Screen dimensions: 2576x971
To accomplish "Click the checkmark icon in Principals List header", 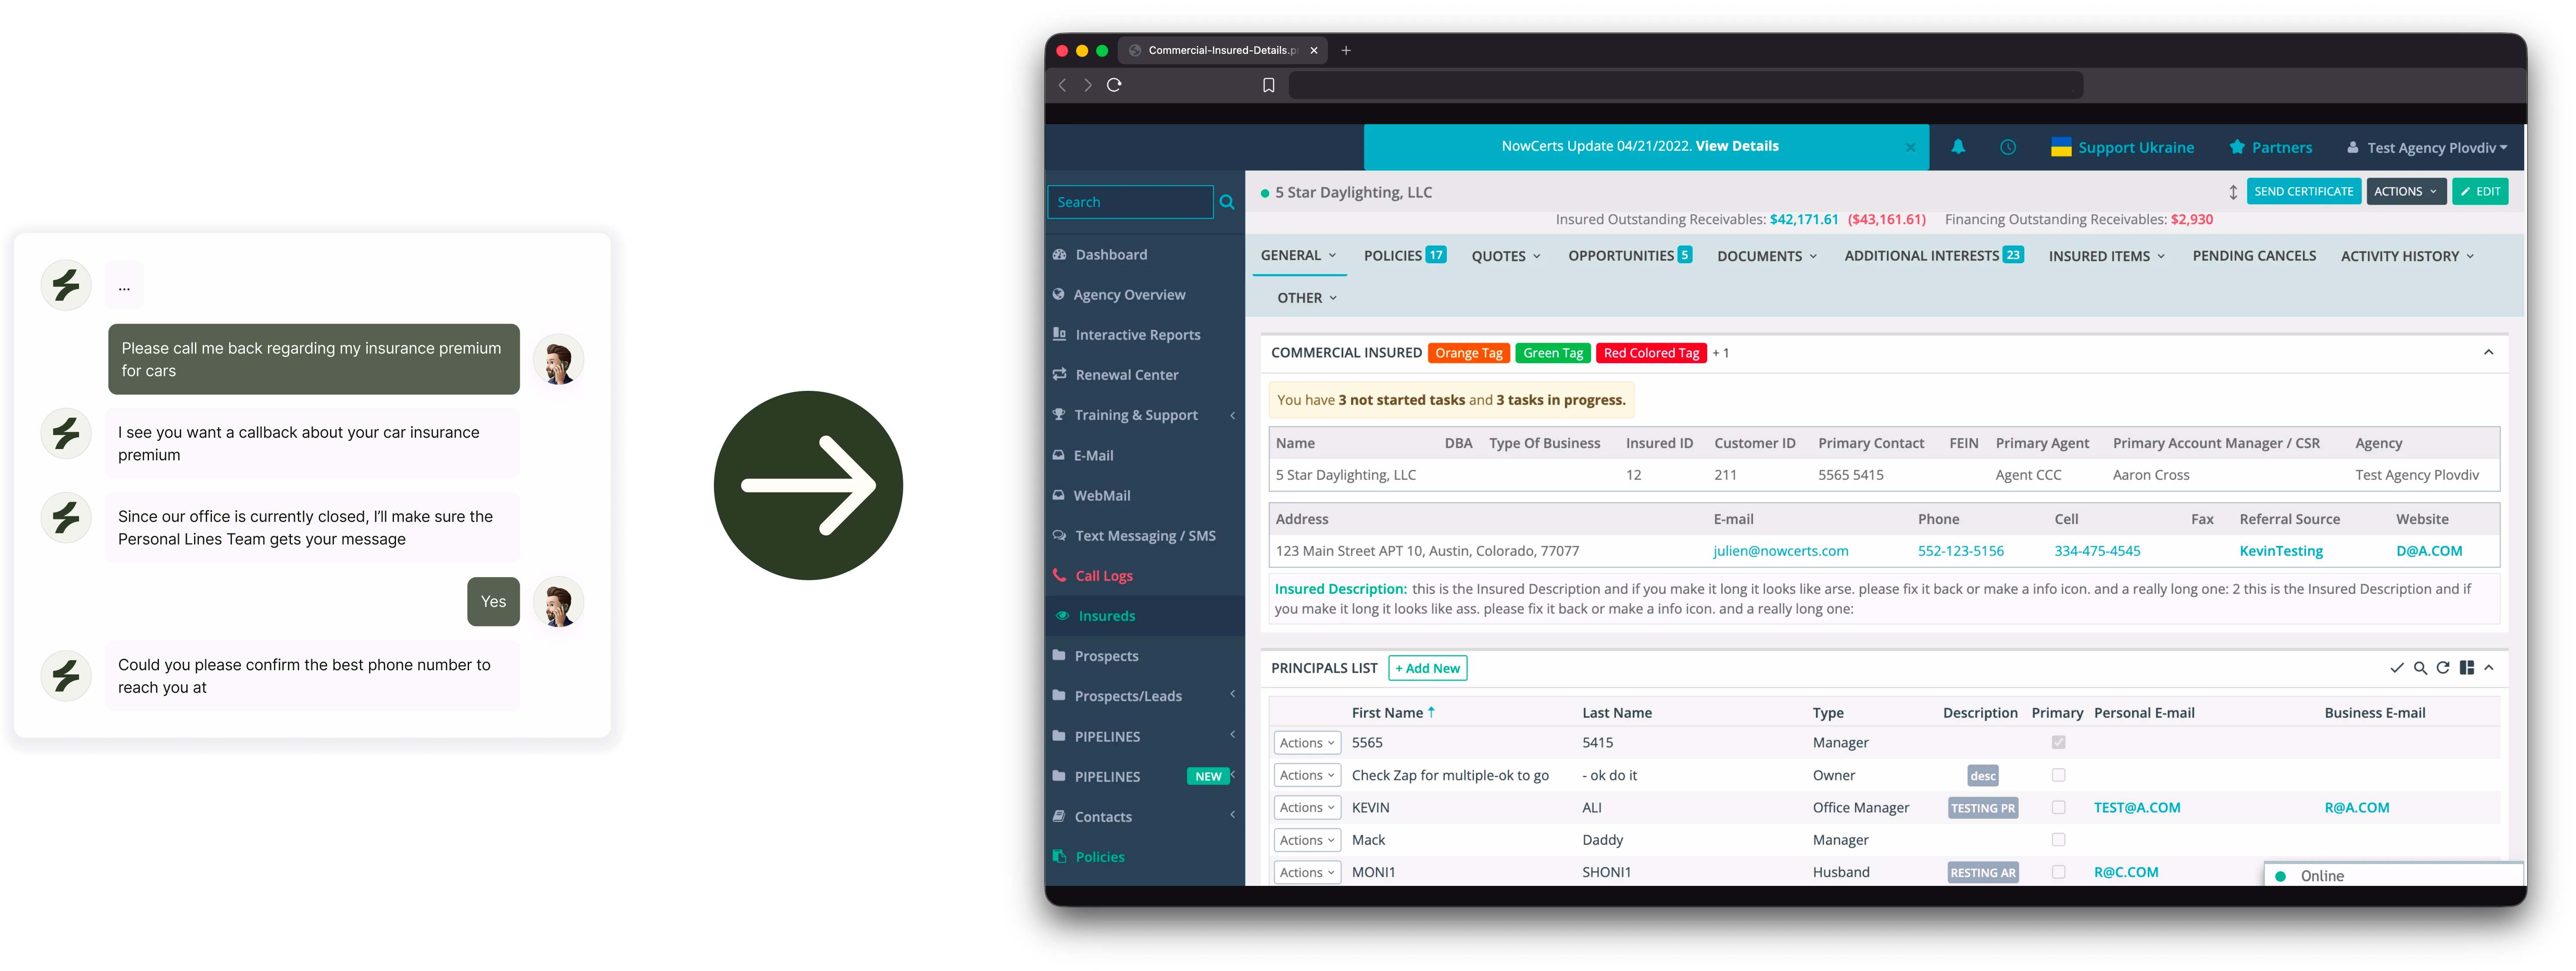I will (2397, 668).
